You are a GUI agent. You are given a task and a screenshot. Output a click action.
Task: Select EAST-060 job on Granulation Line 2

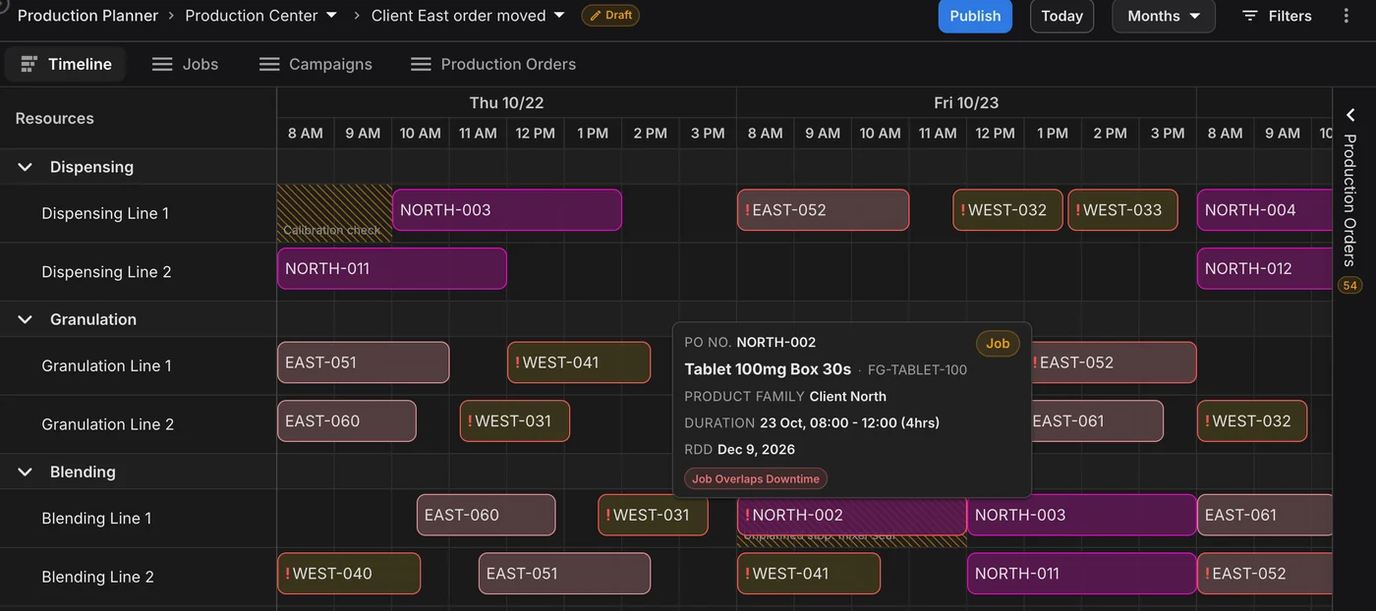(x=347, y=420)
